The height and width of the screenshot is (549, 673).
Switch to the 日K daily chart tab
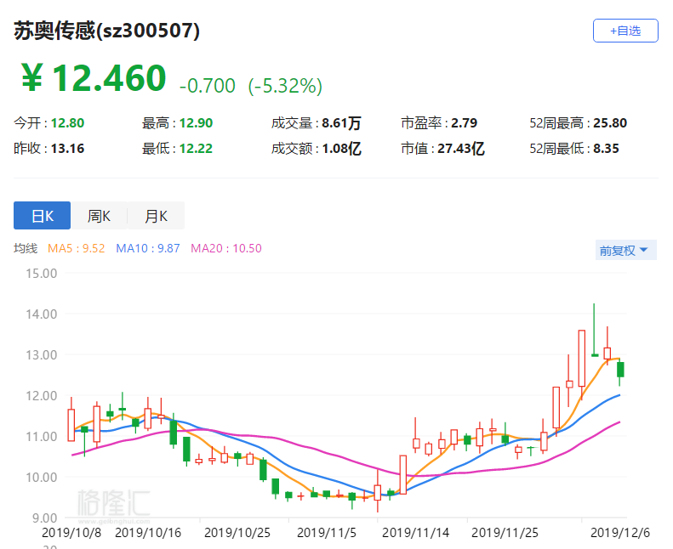[x=42, y=216]
